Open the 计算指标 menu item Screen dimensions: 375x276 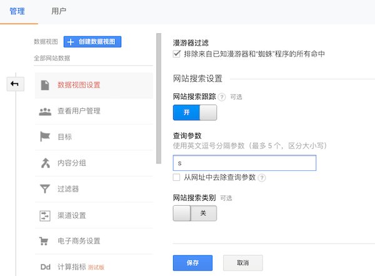tap(94, 265)
